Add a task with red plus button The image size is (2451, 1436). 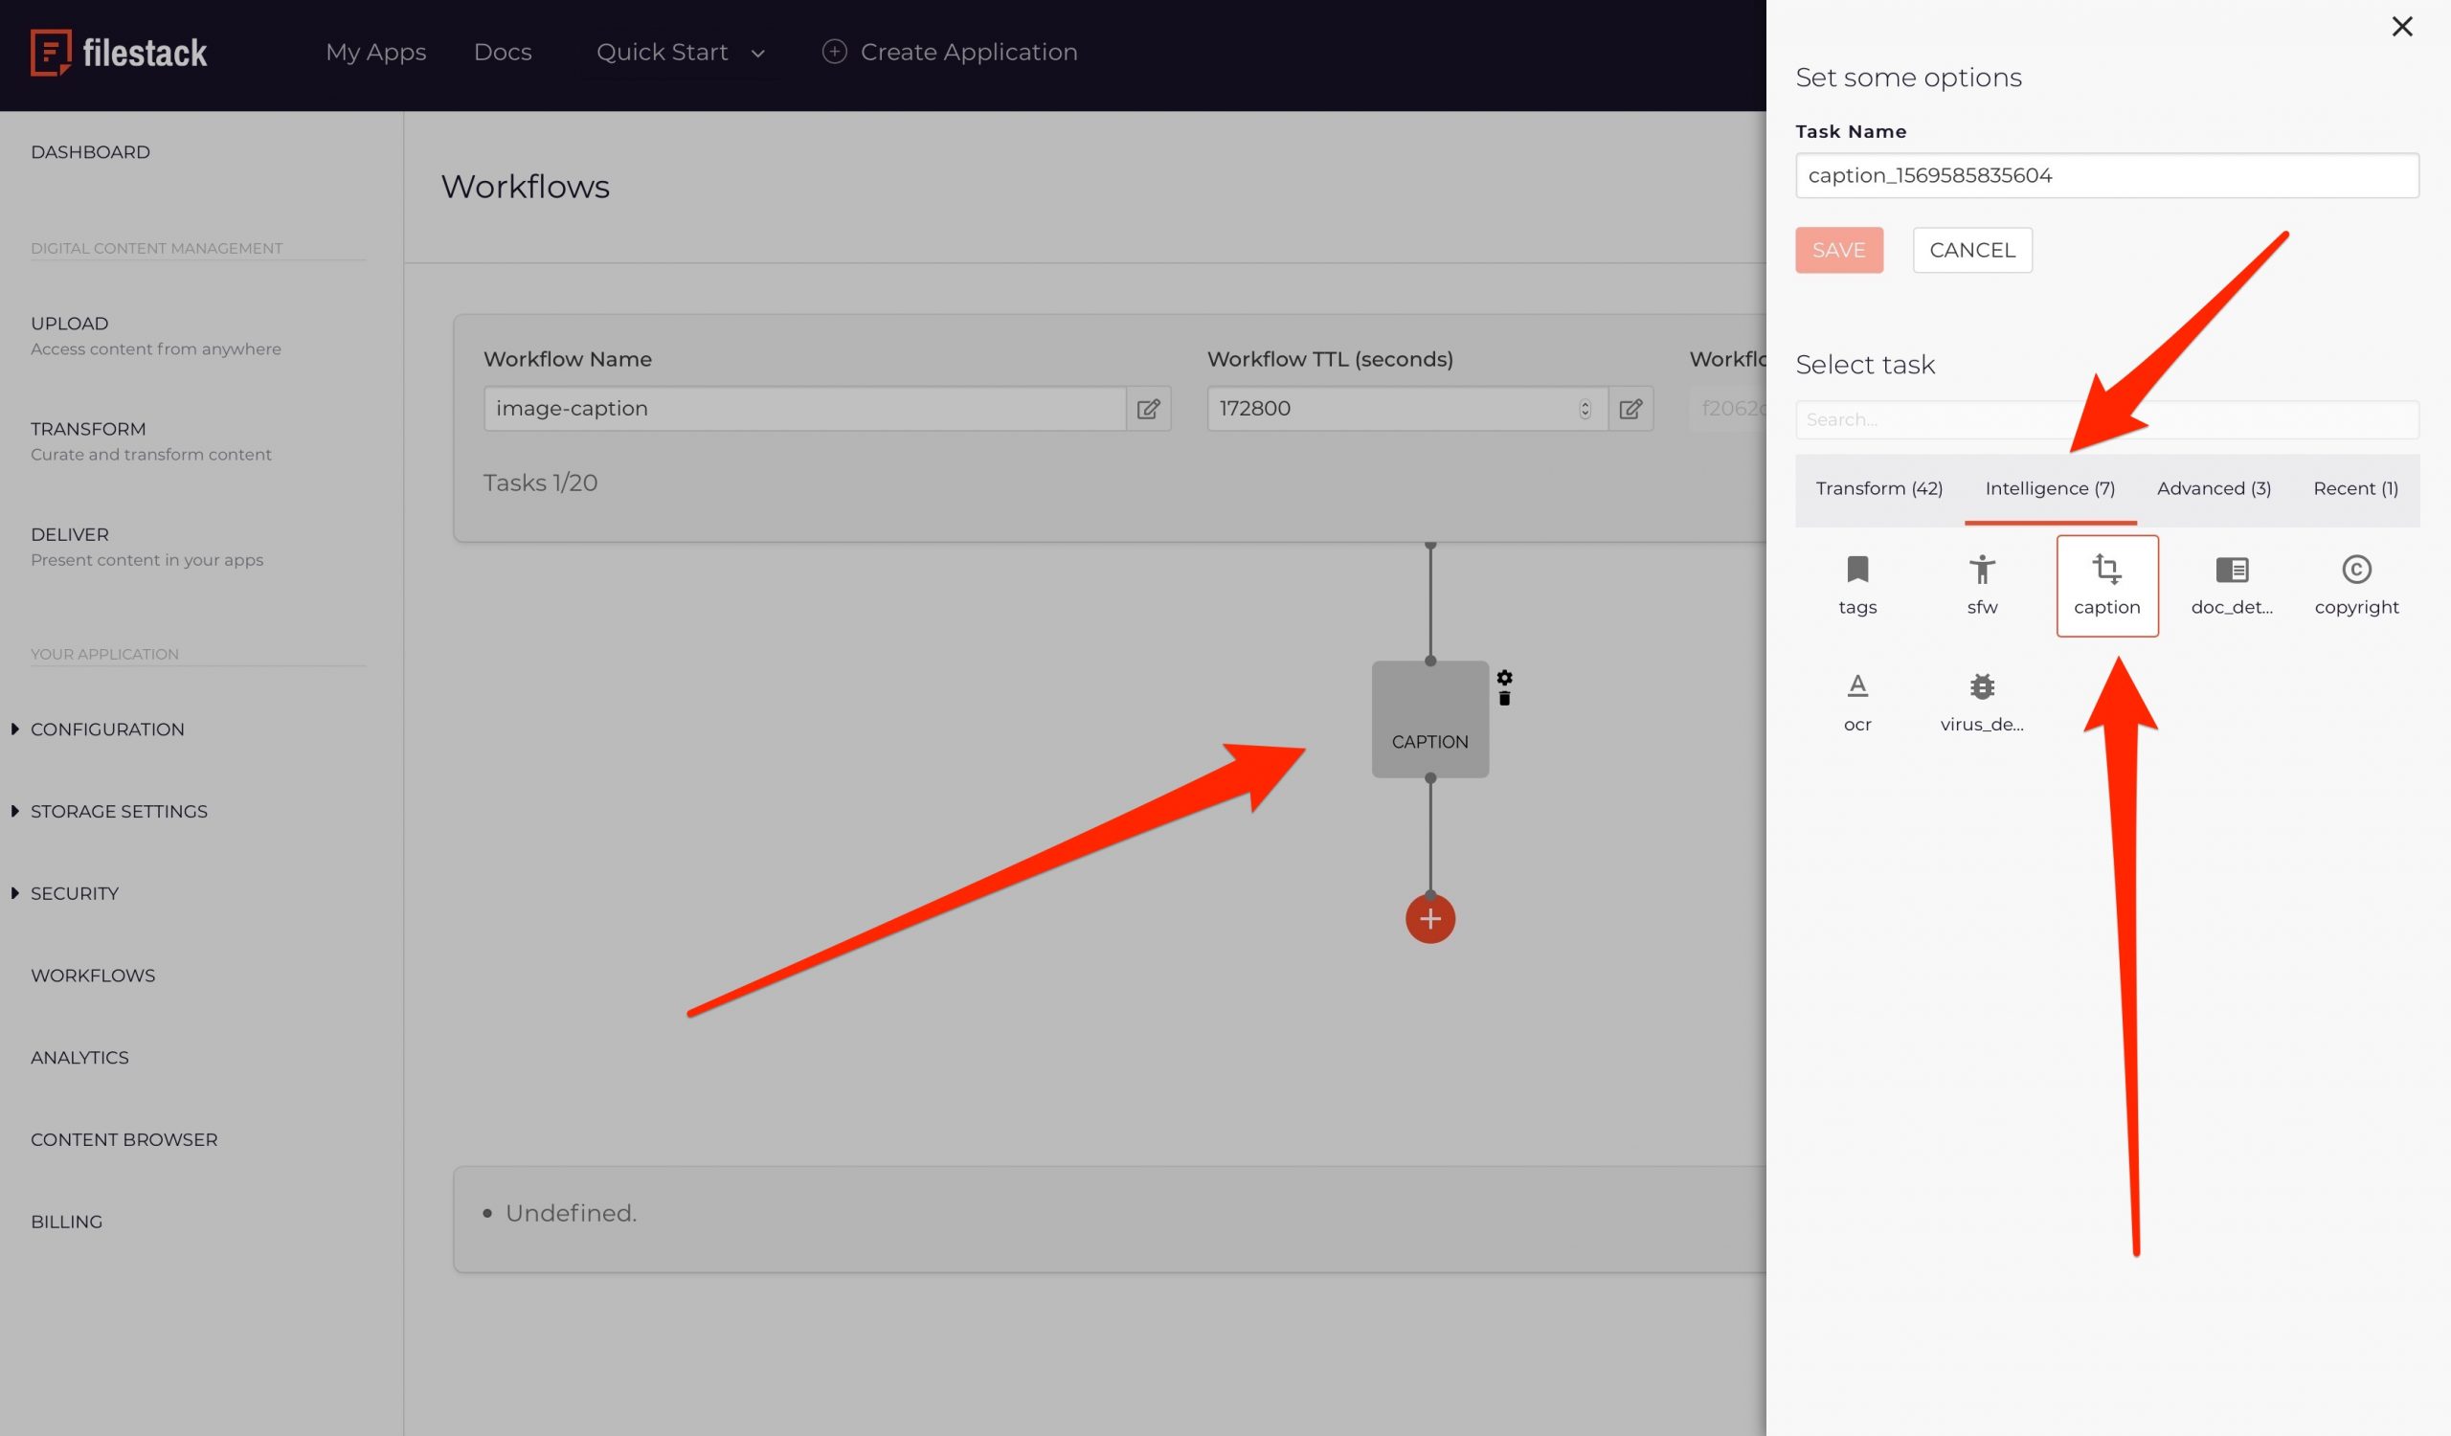click(1429, 919)
